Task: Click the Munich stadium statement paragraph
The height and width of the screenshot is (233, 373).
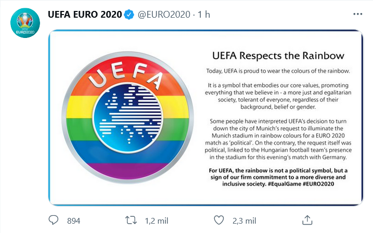Action: (x=278, y=139)
